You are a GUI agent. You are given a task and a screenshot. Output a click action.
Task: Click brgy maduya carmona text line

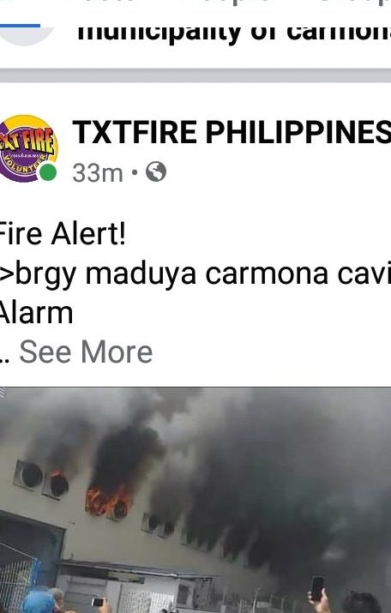coord(195,274)
